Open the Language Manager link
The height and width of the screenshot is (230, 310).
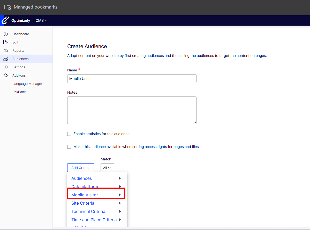point(27,84)
